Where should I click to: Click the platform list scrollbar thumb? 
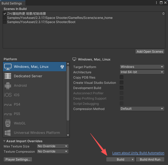68,93
